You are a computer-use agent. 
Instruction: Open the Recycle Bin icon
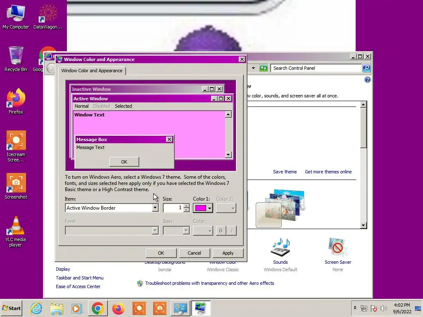[16, 59]
